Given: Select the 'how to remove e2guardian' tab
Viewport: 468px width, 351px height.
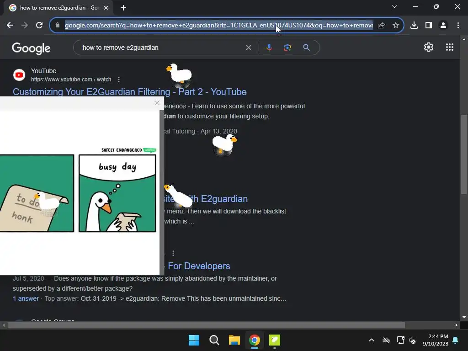Looking at the screenshot, I should coord(58,8).
